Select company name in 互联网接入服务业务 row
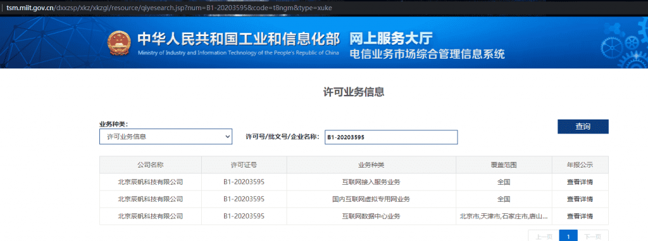 pyautogui.click(x=151, y=182)
